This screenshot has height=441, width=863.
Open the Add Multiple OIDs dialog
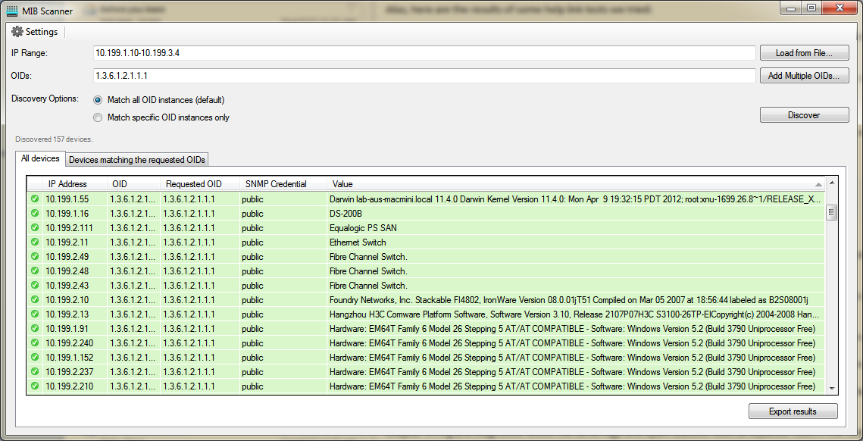804,76
